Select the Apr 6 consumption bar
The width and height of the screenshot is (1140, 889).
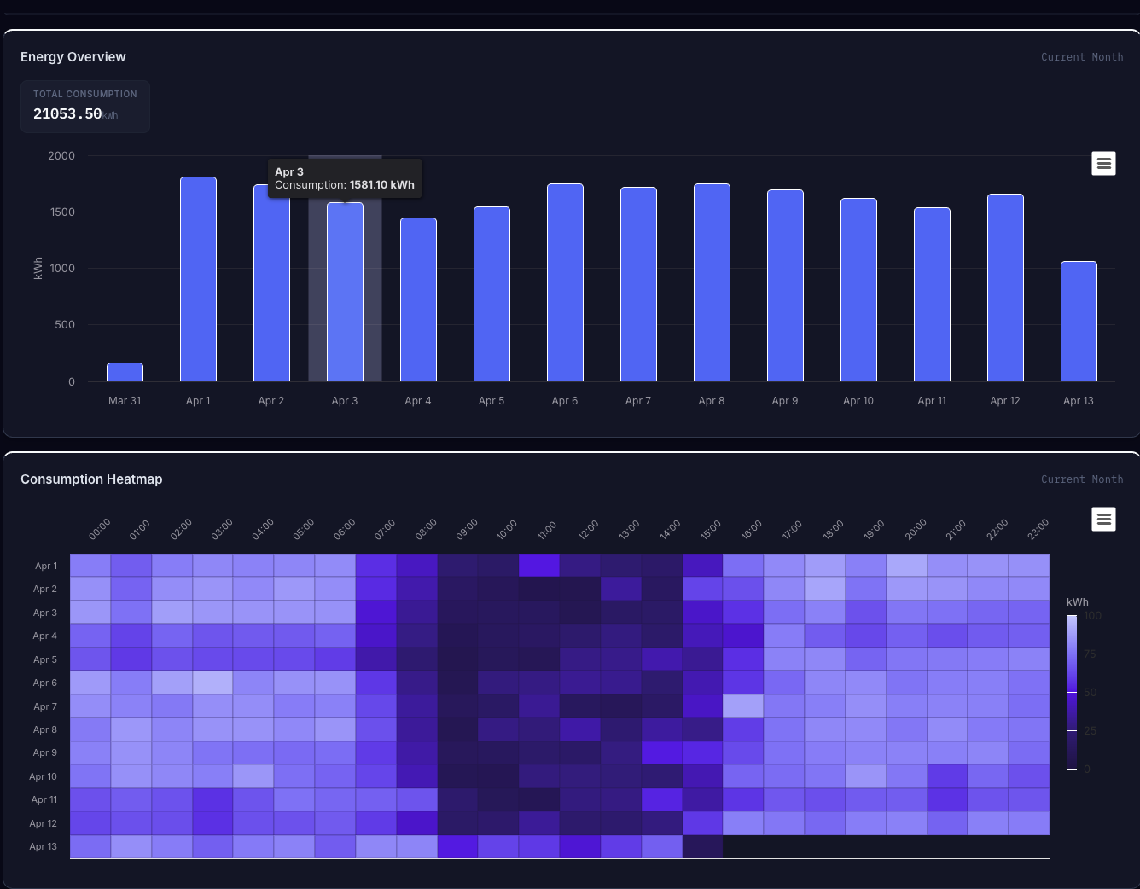coord(565,282)
